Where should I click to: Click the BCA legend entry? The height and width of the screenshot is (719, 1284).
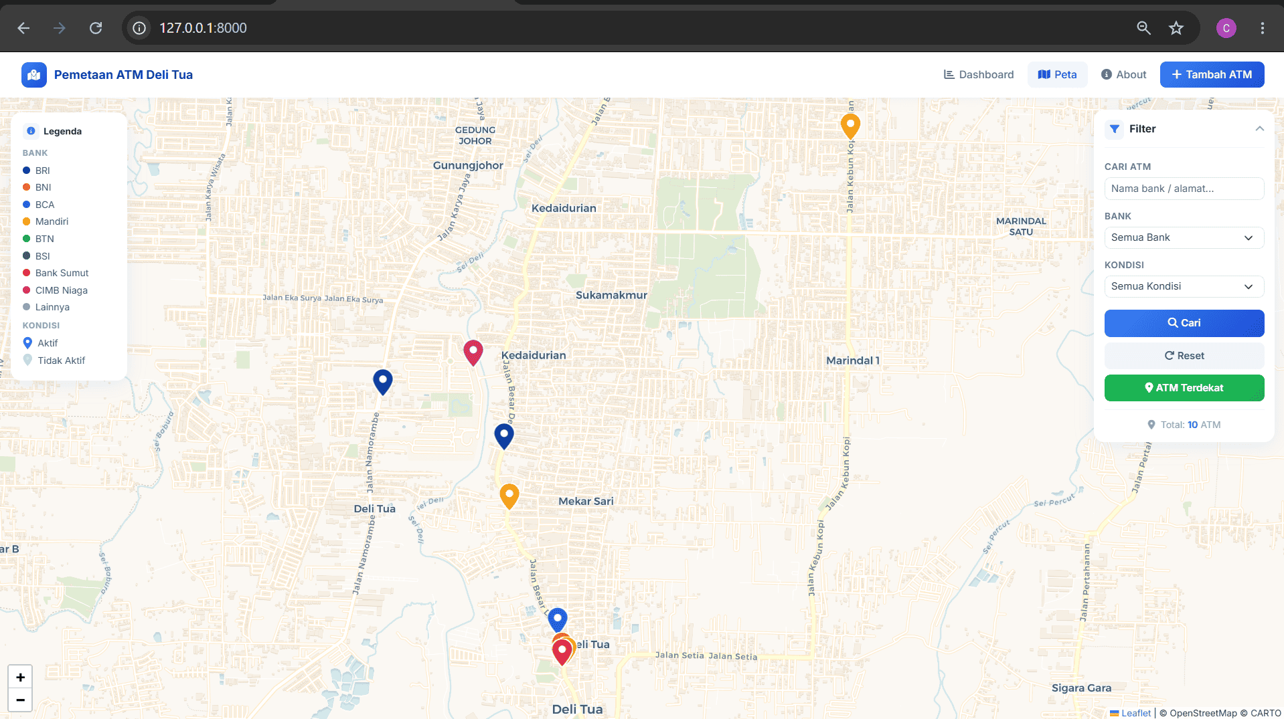tap(39, 205)
